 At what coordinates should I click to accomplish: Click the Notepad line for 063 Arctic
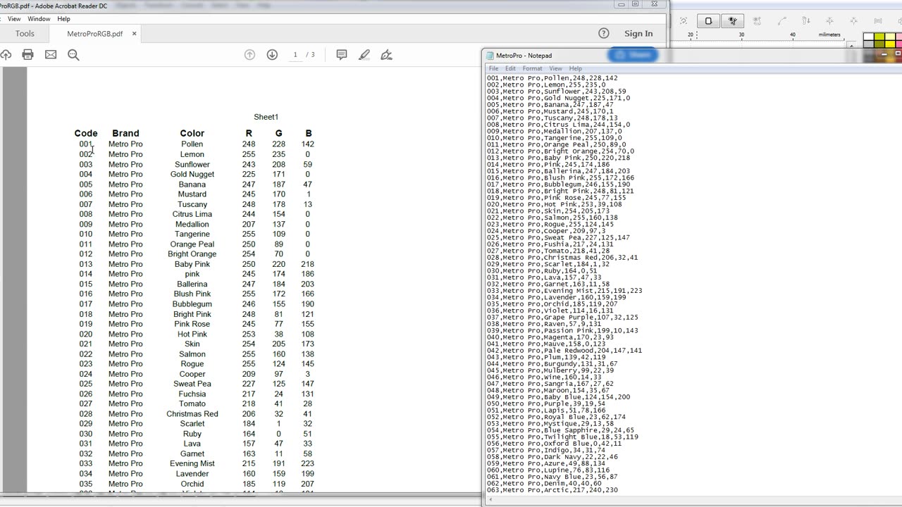552,490
